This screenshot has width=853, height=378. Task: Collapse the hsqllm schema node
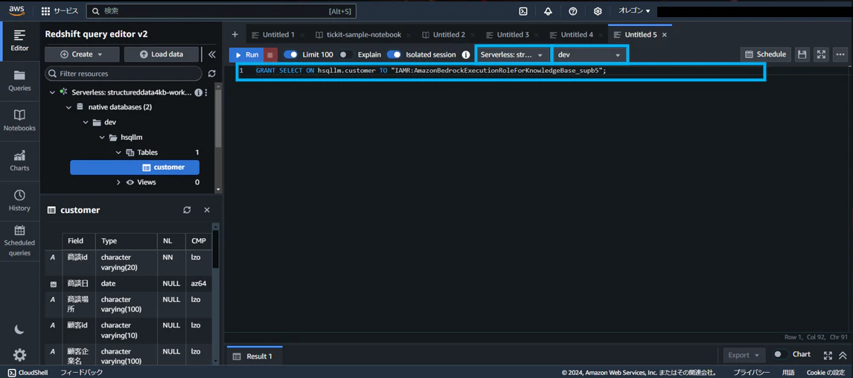pyautogui.click(x=102, y=138)
